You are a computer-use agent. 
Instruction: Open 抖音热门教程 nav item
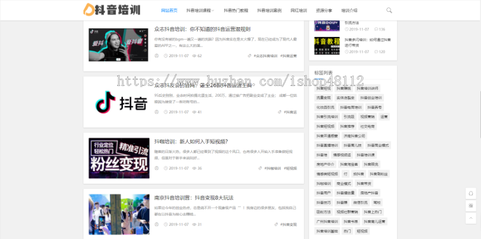click(x=236, y=11)
